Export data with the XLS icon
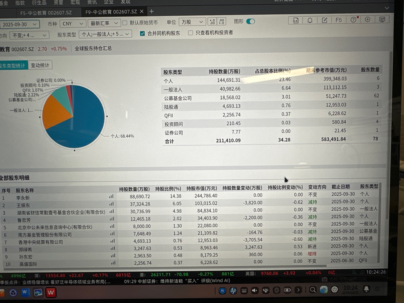The width and height of the screenshot is (404, 303). point(296,21)
